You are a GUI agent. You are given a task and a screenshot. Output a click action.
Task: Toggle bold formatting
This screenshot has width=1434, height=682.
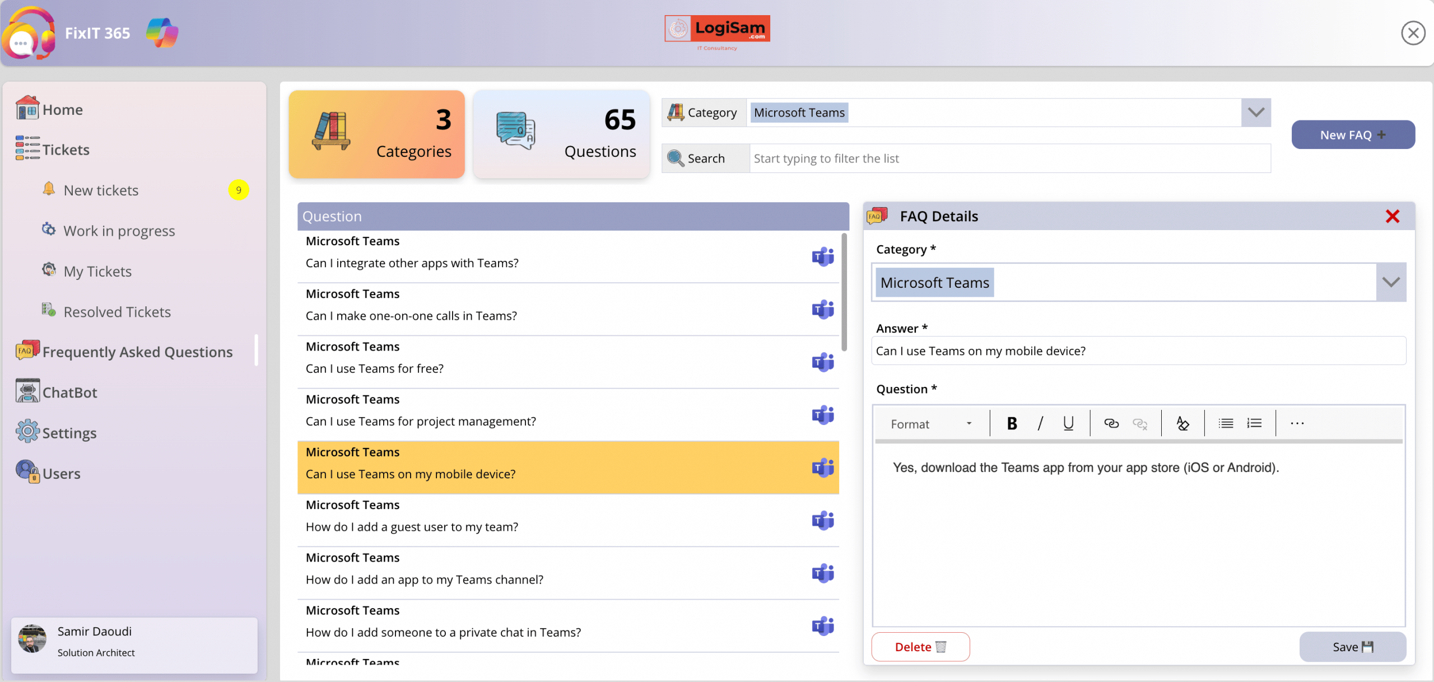coord(1012,424)
